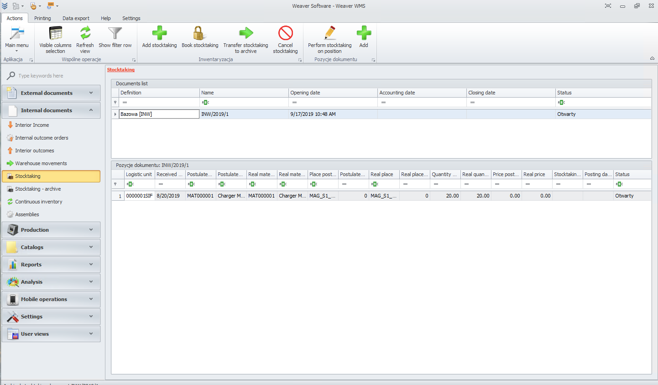The image size is (658, 385).
Task: Open the Main menu ribbon icon
Action: click(x=17, y=33)
